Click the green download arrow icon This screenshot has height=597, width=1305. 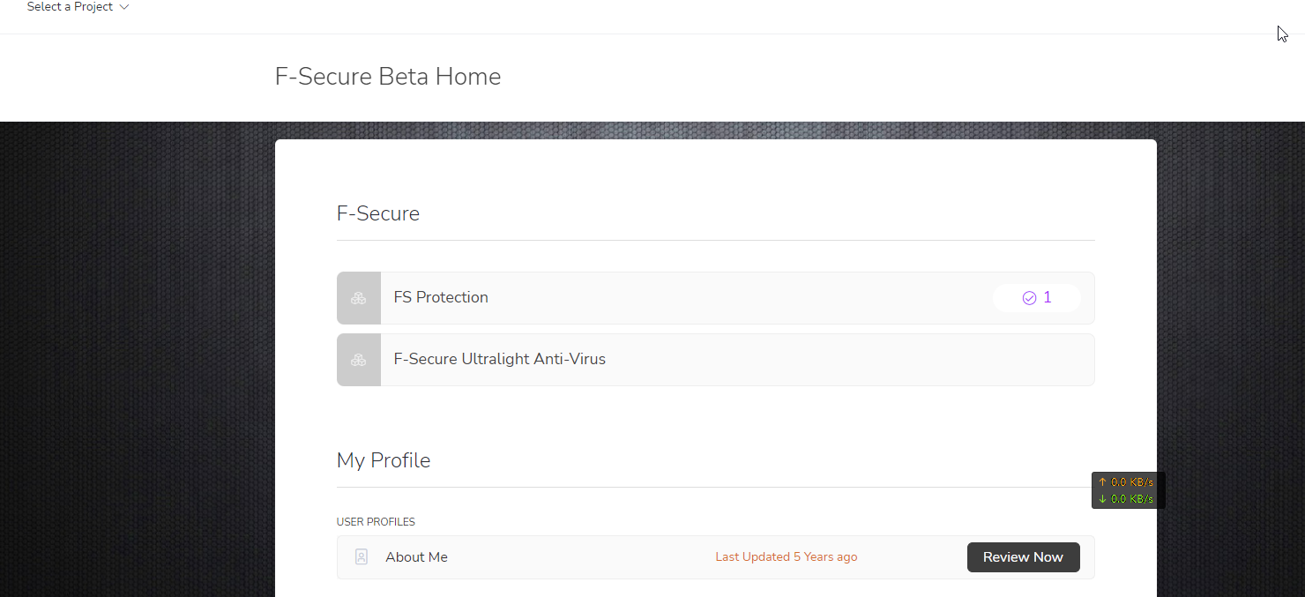point(1102,499)
